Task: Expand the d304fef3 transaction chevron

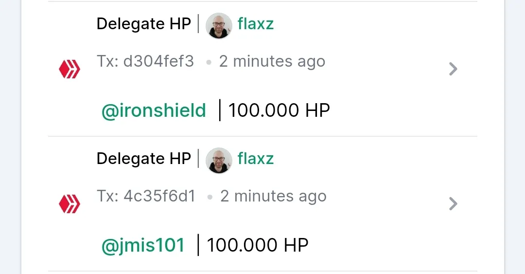Action: [x=453, y=69]
